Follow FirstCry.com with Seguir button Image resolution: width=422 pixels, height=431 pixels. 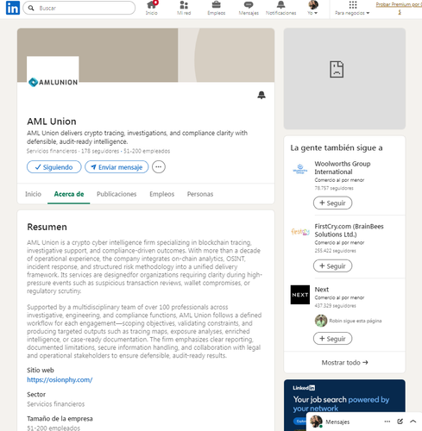pos(332,266)
